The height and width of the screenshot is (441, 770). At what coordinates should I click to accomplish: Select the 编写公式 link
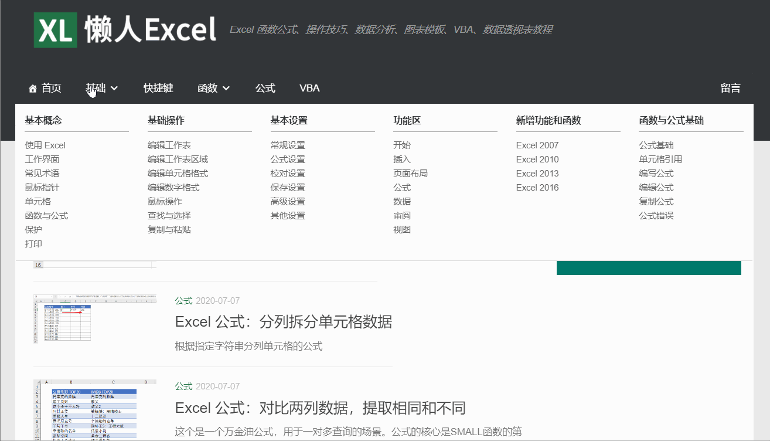[656, 174]
